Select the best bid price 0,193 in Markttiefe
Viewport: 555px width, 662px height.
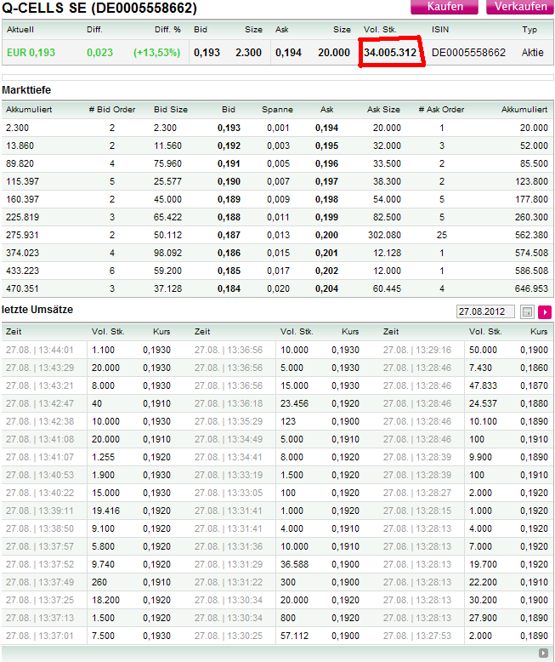[x=229, y=128]
